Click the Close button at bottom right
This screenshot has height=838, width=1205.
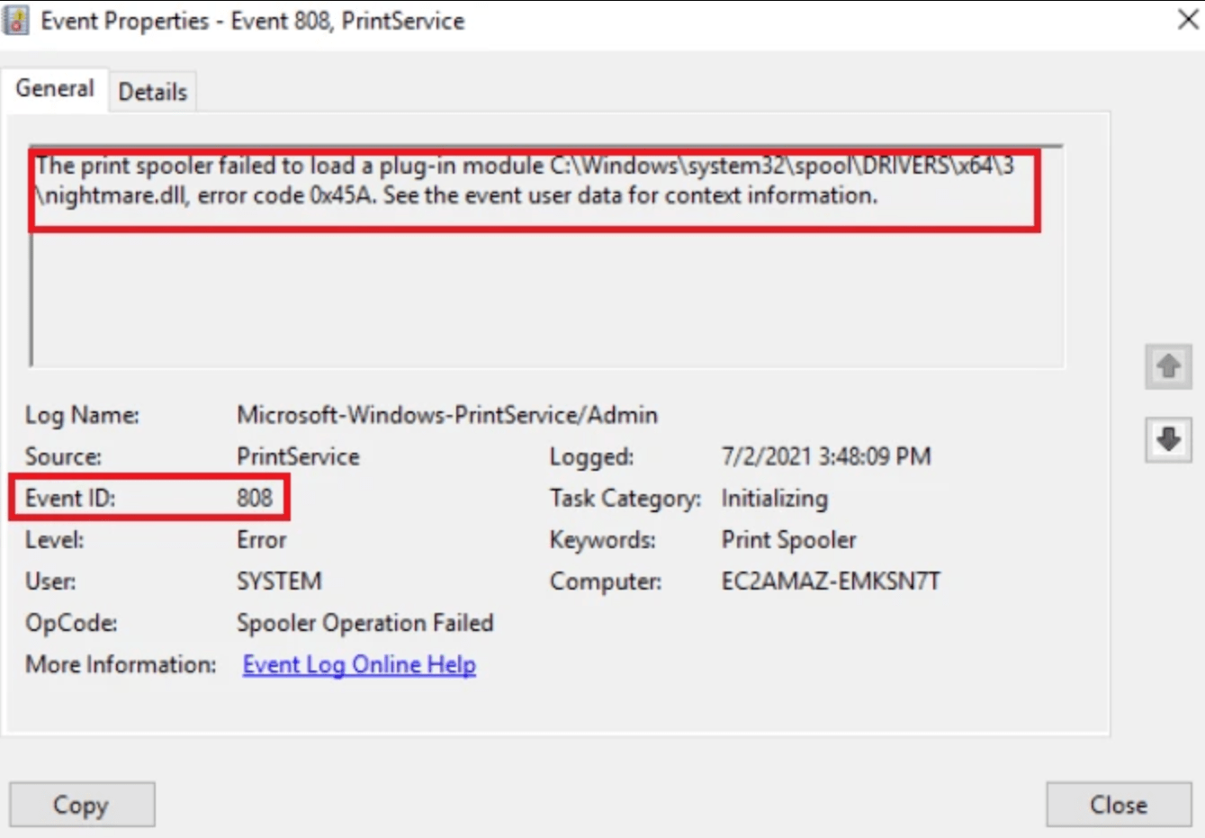[1118, 805]
